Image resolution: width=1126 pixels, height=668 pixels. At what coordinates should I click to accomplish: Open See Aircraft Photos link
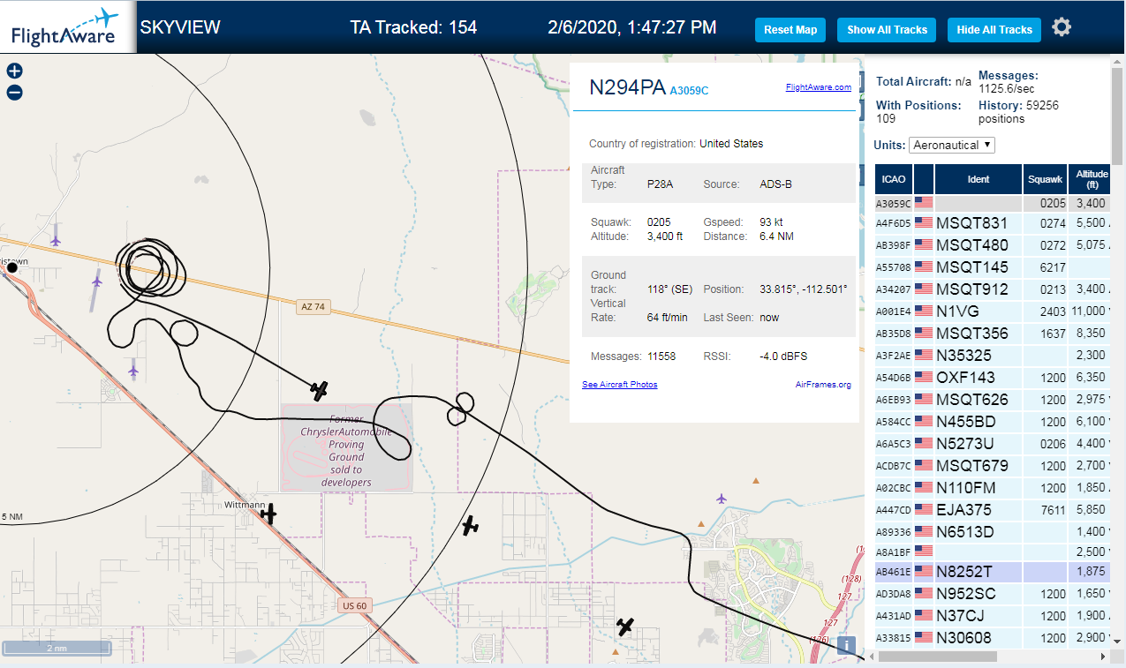point(620,384)
